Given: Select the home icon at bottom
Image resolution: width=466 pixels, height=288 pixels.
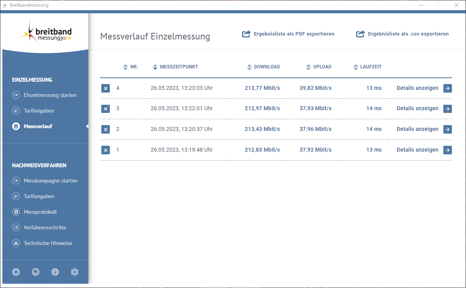Looking at the screenshot, I should pos(16,272).
